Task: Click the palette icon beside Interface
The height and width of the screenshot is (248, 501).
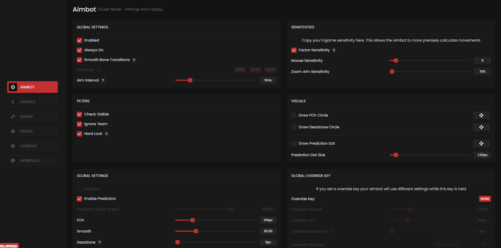Action: (x=13, y=161)
